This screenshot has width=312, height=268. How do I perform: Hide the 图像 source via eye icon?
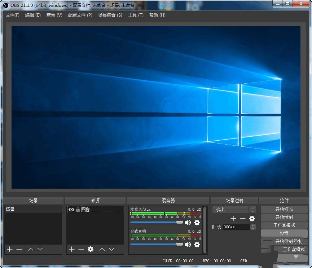tap(71, 210)
